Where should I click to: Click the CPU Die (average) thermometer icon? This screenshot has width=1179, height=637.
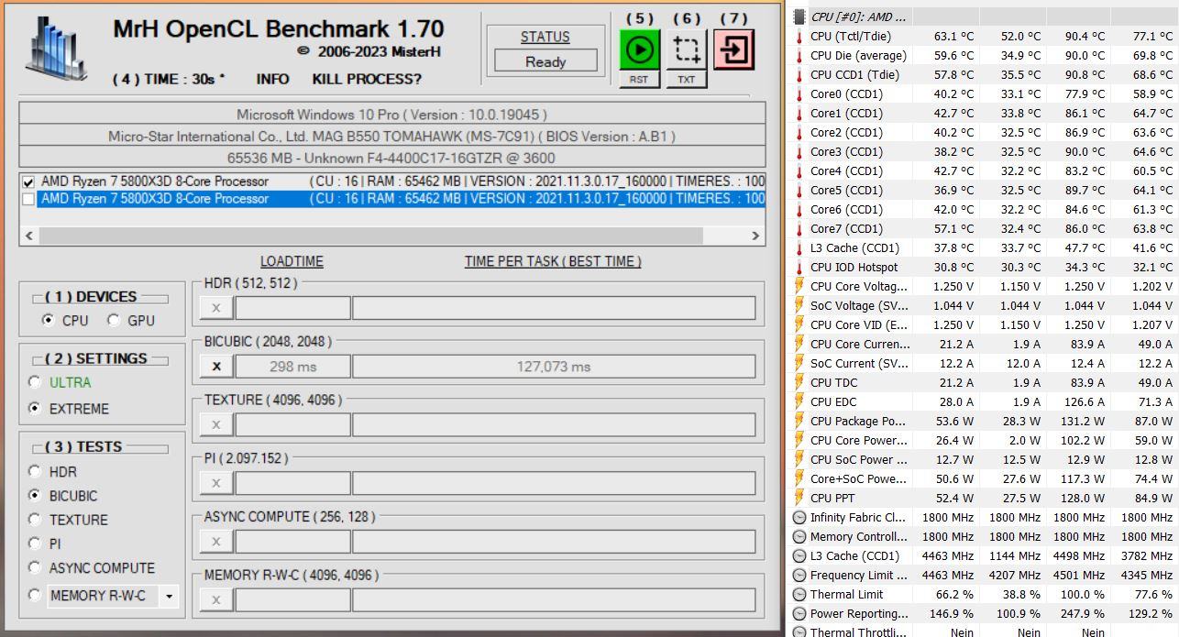[799, 56]
